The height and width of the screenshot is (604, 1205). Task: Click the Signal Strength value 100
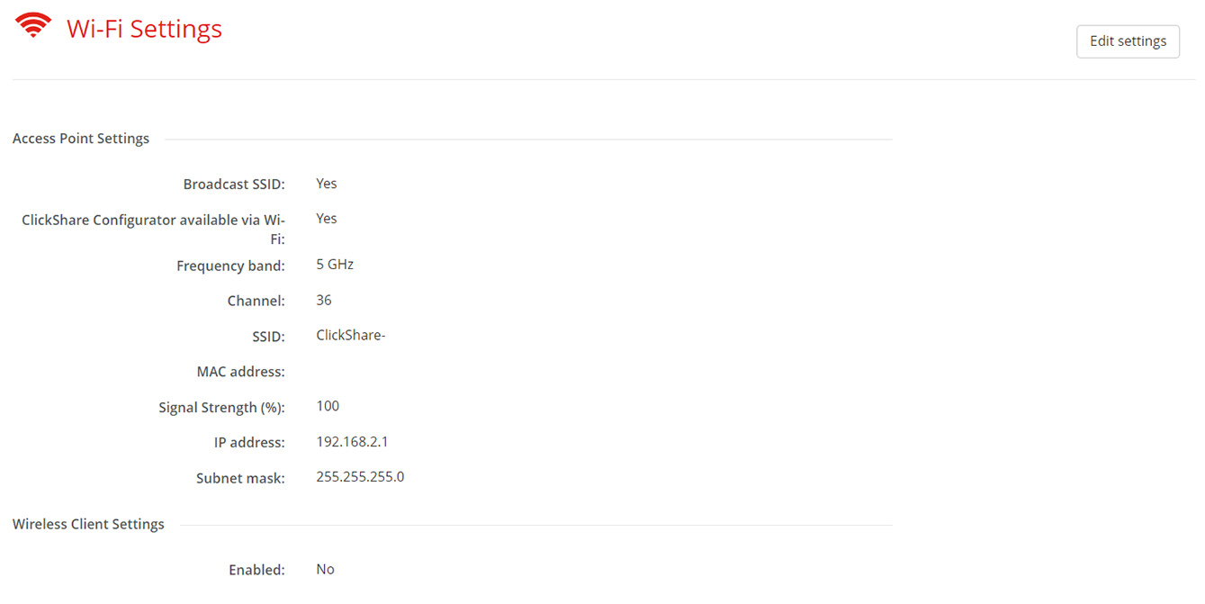point(328,406)
